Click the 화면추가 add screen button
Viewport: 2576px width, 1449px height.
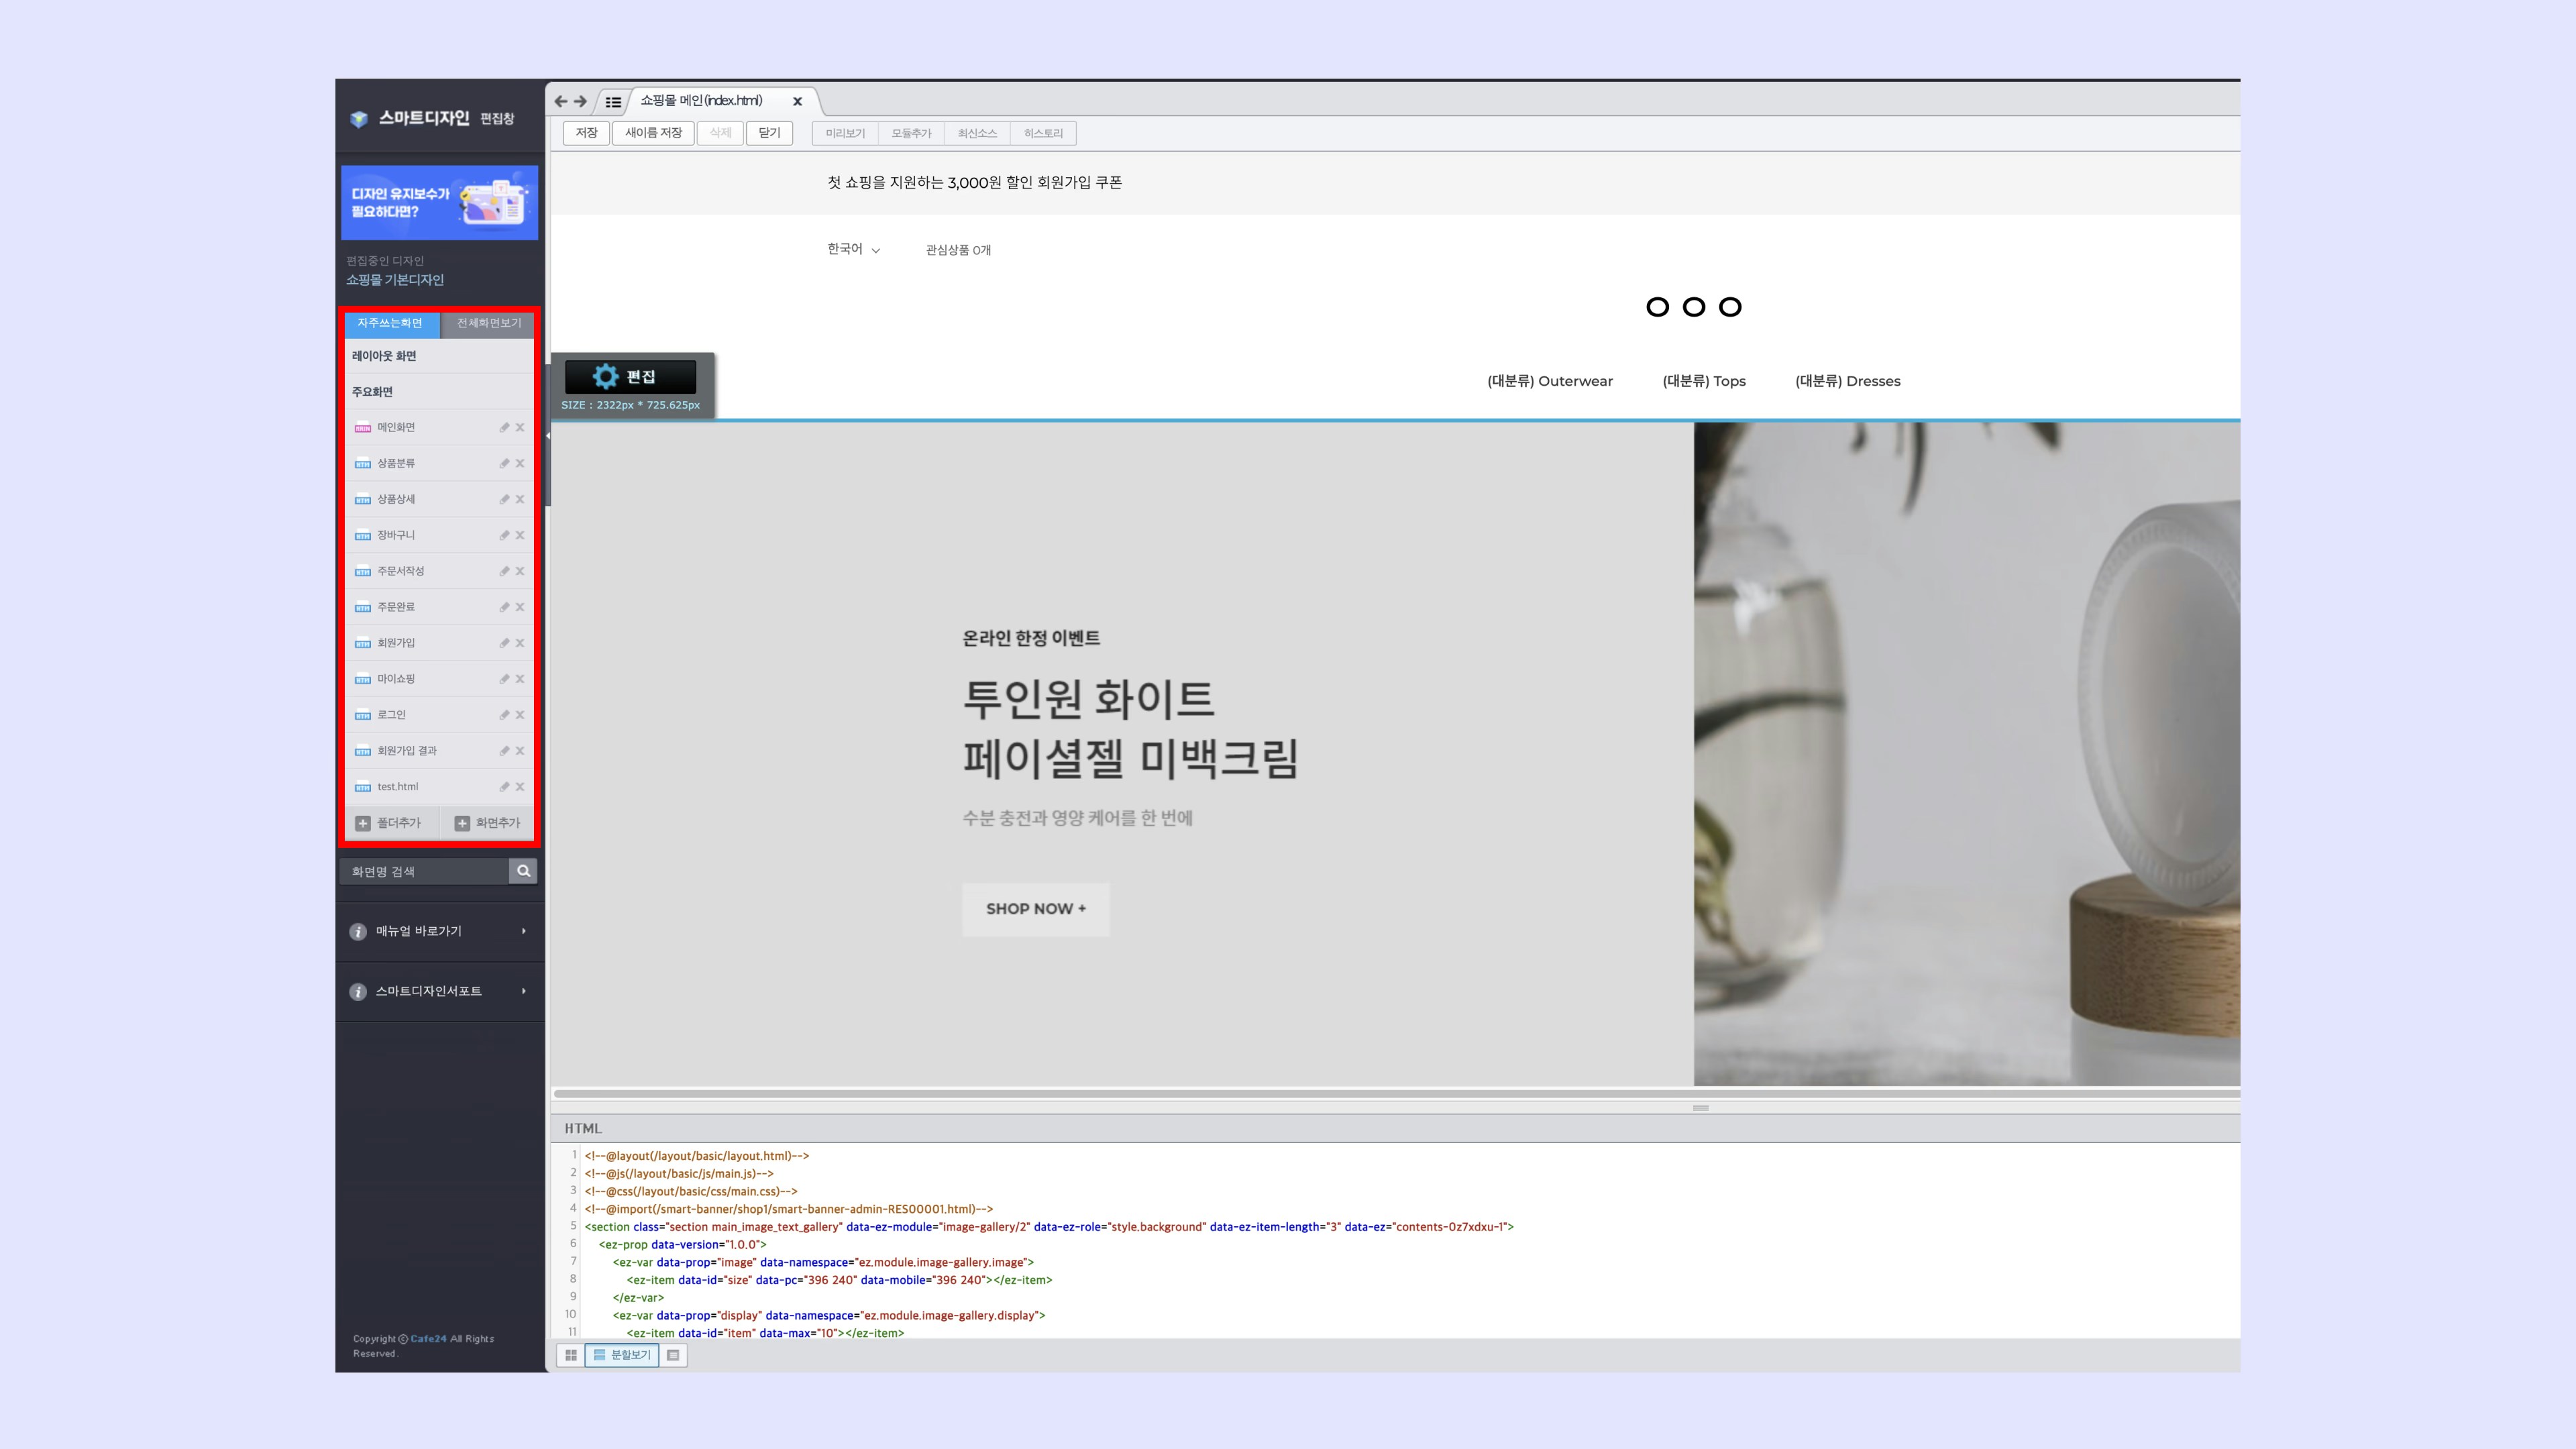click(487, 823)
